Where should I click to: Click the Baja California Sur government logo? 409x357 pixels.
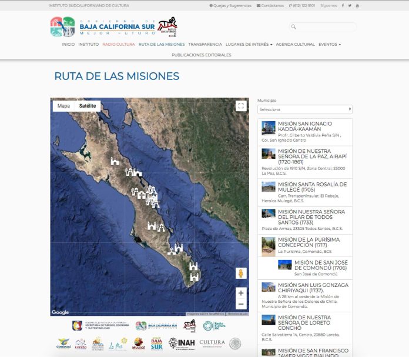click(x=113, y=27)
